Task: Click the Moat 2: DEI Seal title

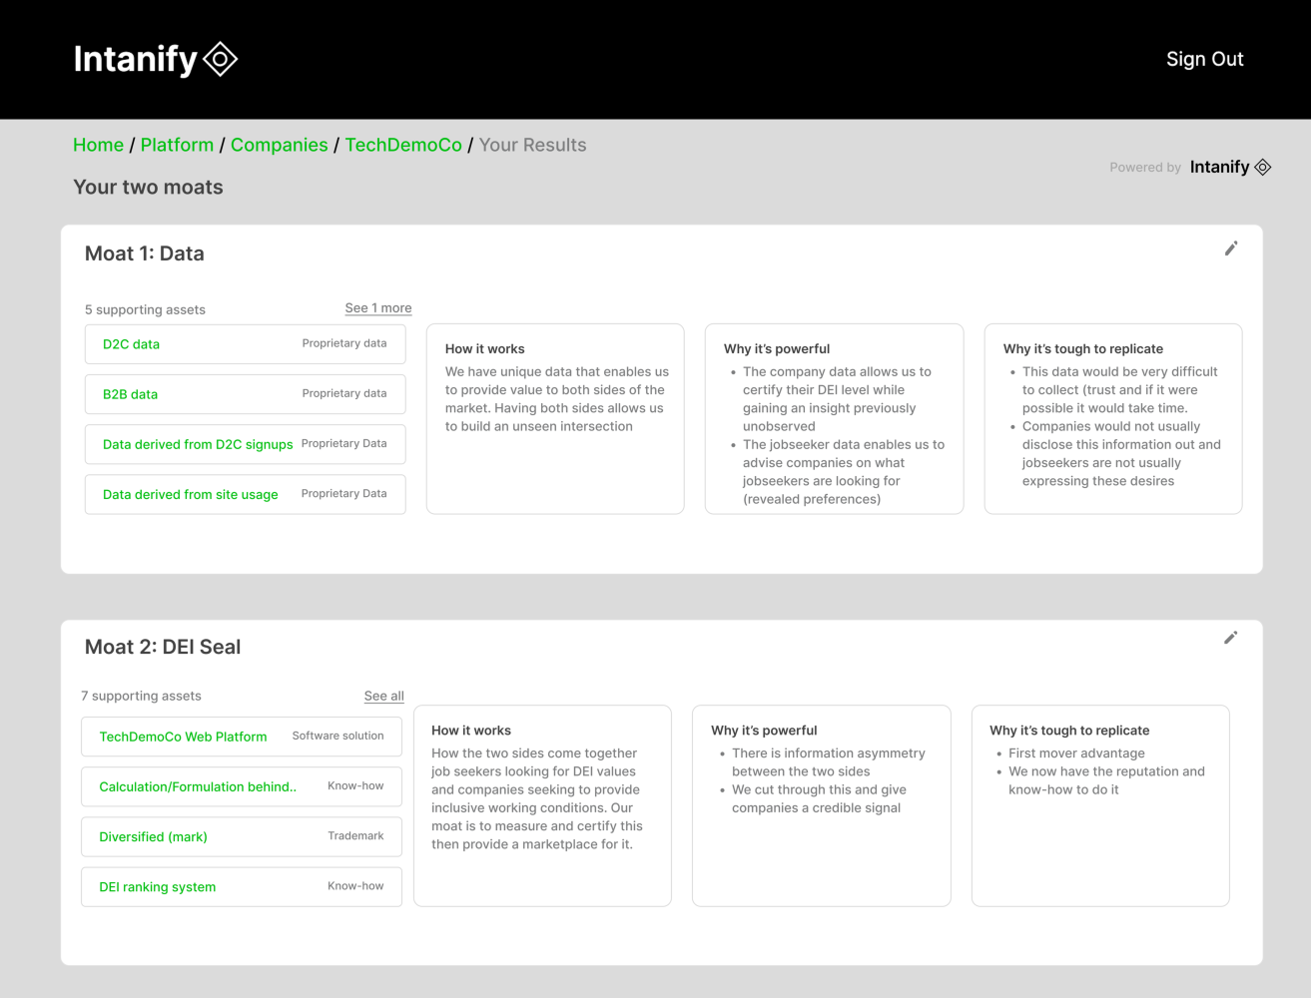Action: (163, 647)
